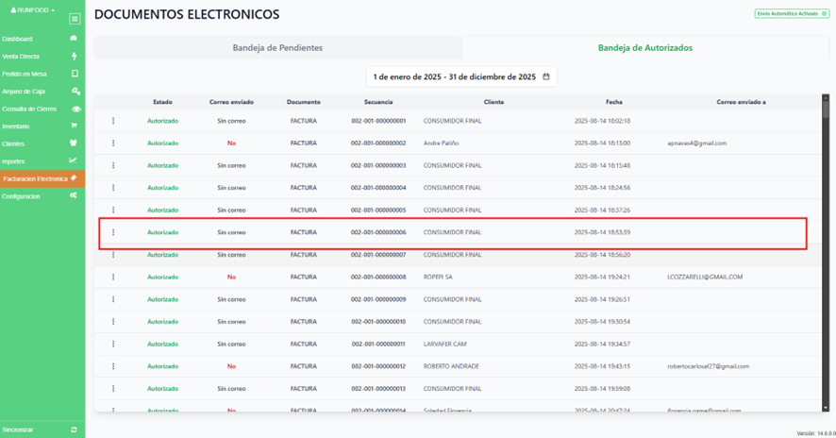
Task: Switch to Bandeja de Pendientes tab
Action: pos(277,47)
